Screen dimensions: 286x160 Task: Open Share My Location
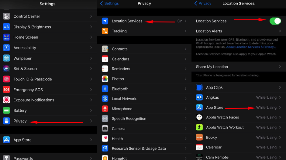click(238, 67)
